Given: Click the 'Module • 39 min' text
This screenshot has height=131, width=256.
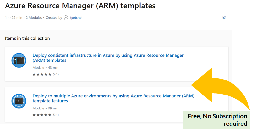Looking at the screenshot, I should tap(45, 108).
